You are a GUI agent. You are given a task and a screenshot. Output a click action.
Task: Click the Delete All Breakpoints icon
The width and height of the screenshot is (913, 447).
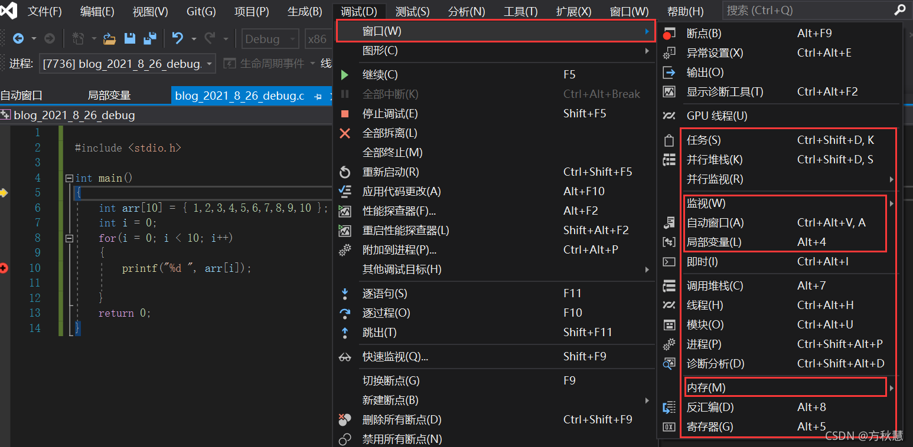tap(345, 420)
